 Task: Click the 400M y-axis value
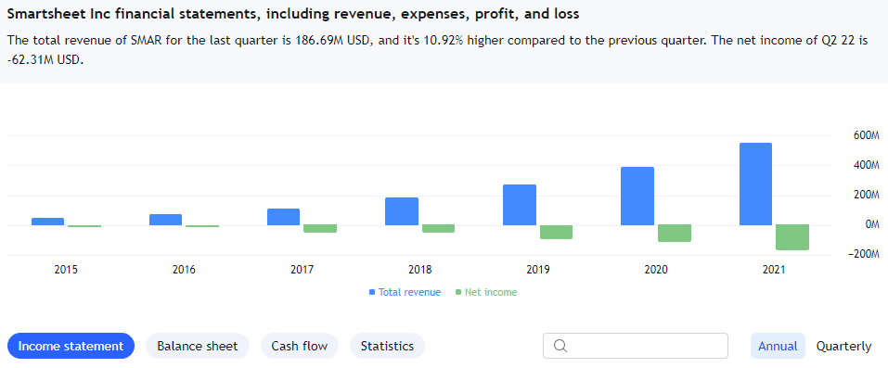coord(867,165)
